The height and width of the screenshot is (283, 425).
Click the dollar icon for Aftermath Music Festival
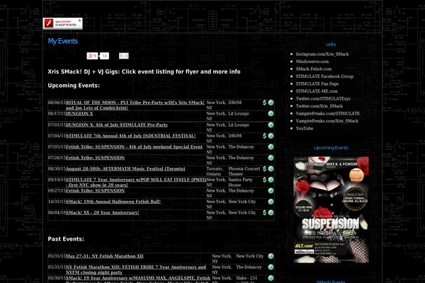pyautogui.click(x=264, y=168)
